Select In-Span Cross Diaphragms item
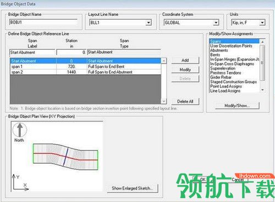 pos(232,64)
